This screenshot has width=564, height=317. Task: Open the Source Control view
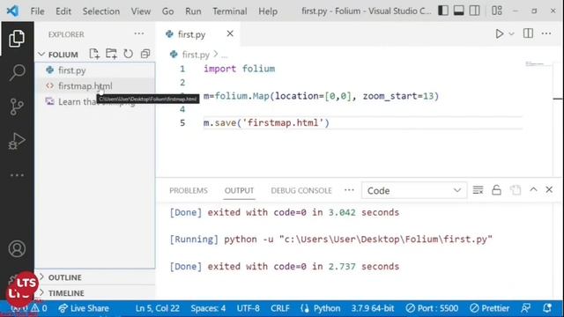[x=17, y=107]
